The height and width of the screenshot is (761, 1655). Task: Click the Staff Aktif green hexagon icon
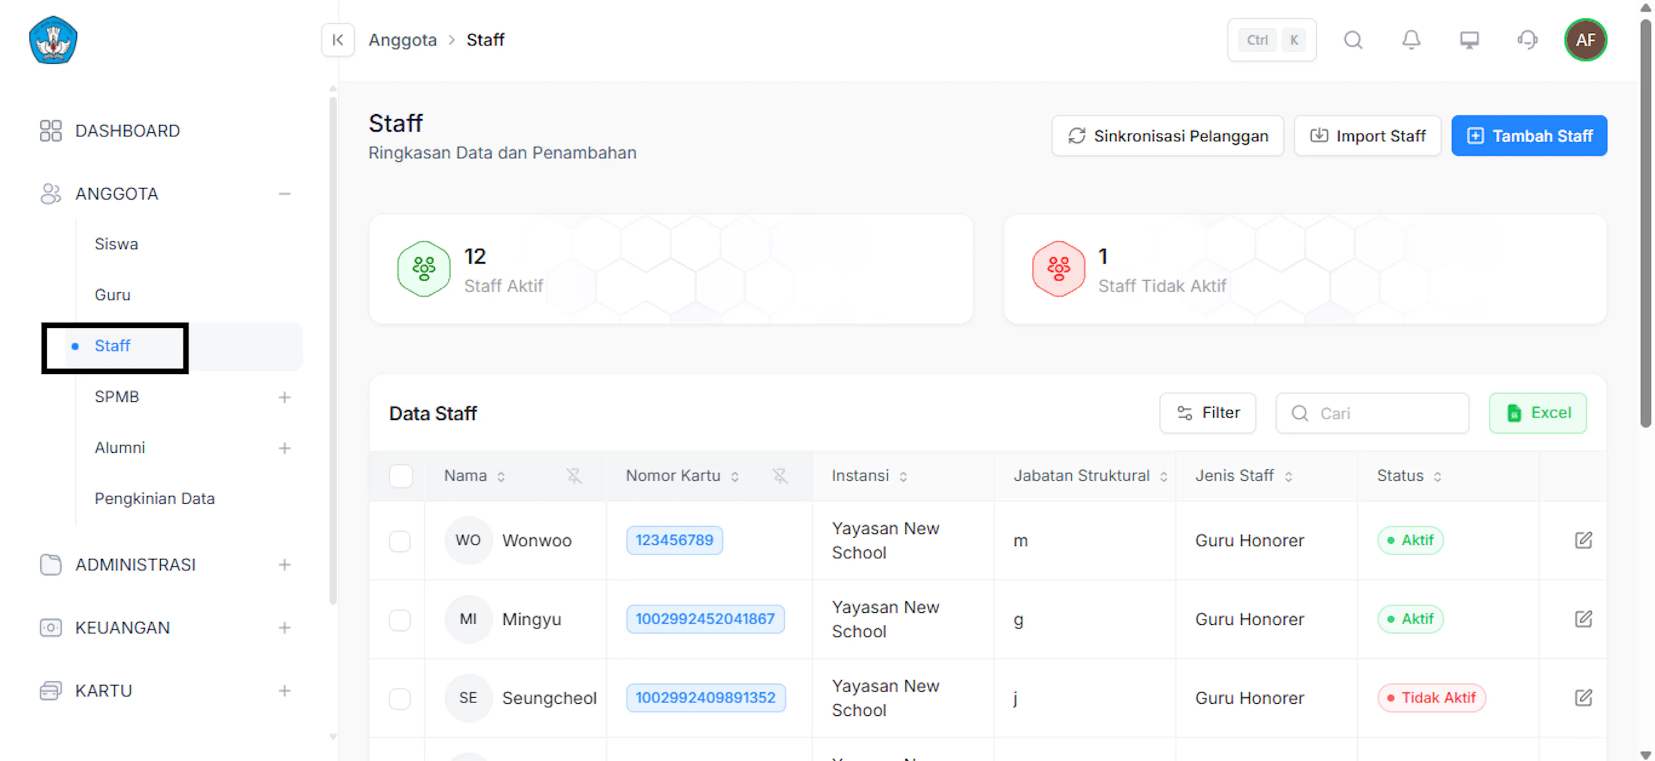tap(424, 269)
